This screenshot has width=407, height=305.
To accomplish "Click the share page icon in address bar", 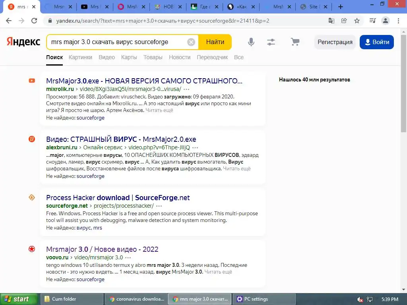I will [x=344, y=21].
